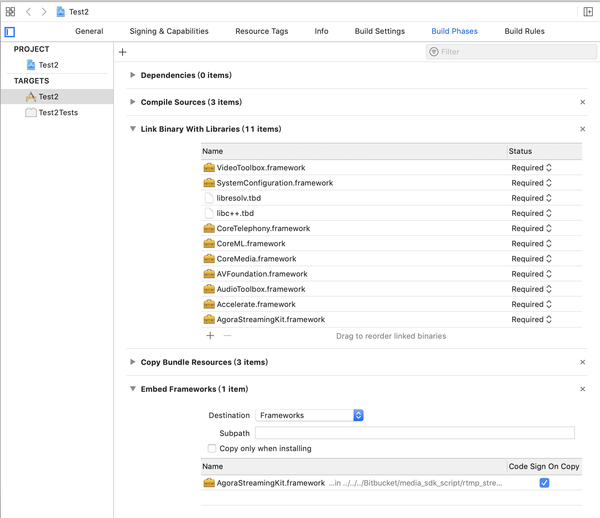Go back with the left chevron
This screenshot has width=600, height=518.
pyautogui.click(x=29, y=12)
